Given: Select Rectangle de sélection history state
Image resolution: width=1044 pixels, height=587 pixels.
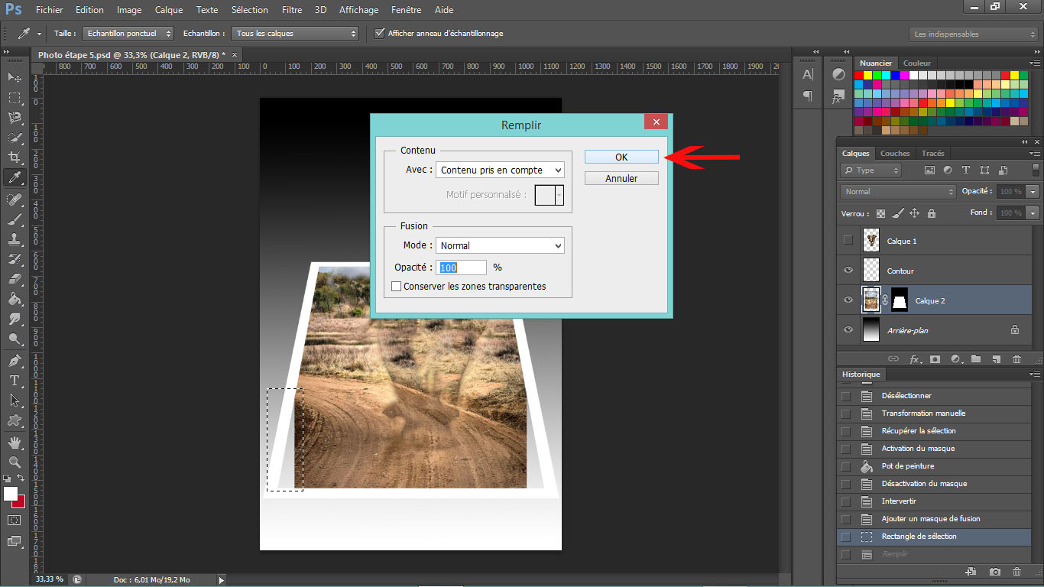Looking at the screenshot, I should (x=934, y=537).
